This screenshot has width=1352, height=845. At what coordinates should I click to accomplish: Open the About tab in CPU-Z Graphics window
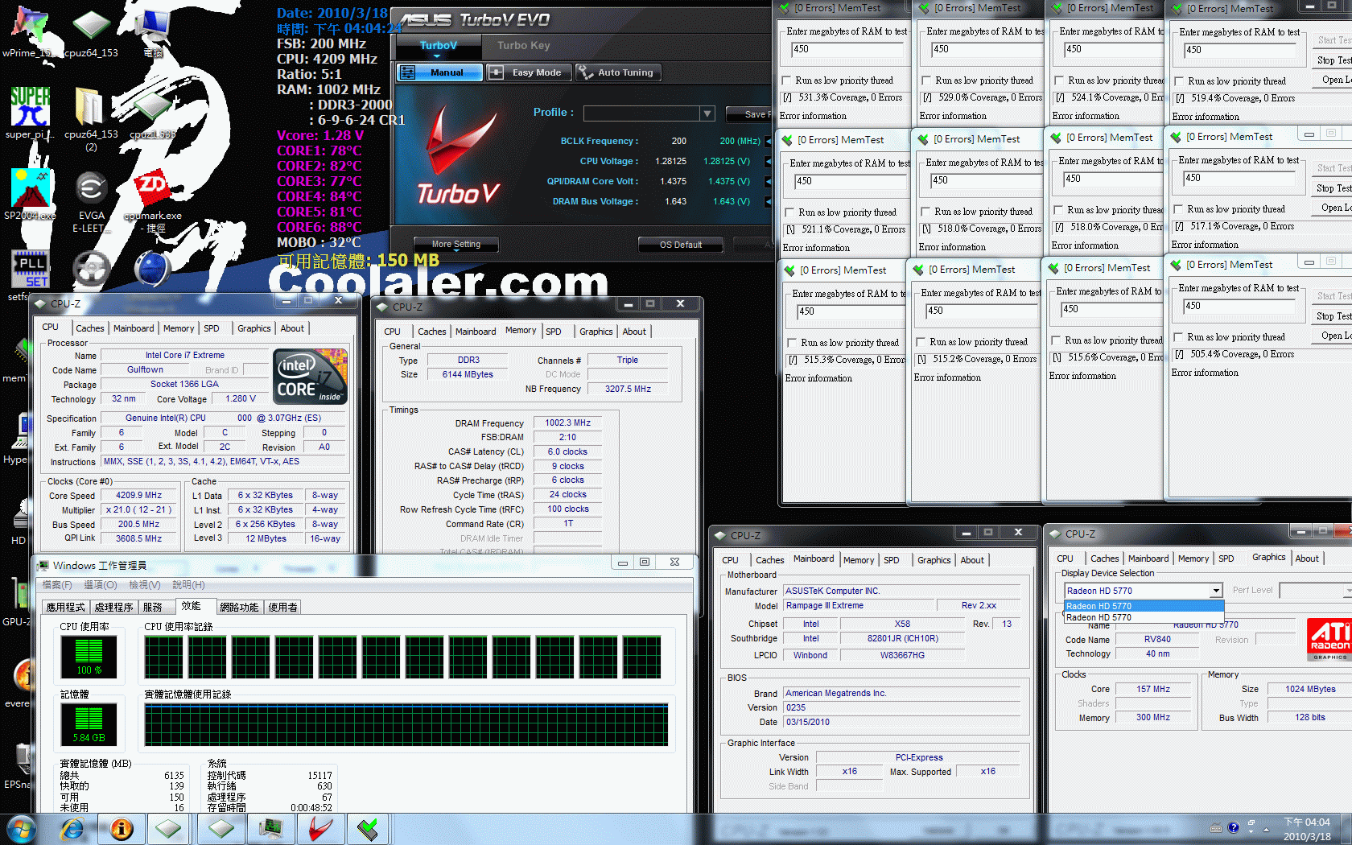coord(1307,559)
